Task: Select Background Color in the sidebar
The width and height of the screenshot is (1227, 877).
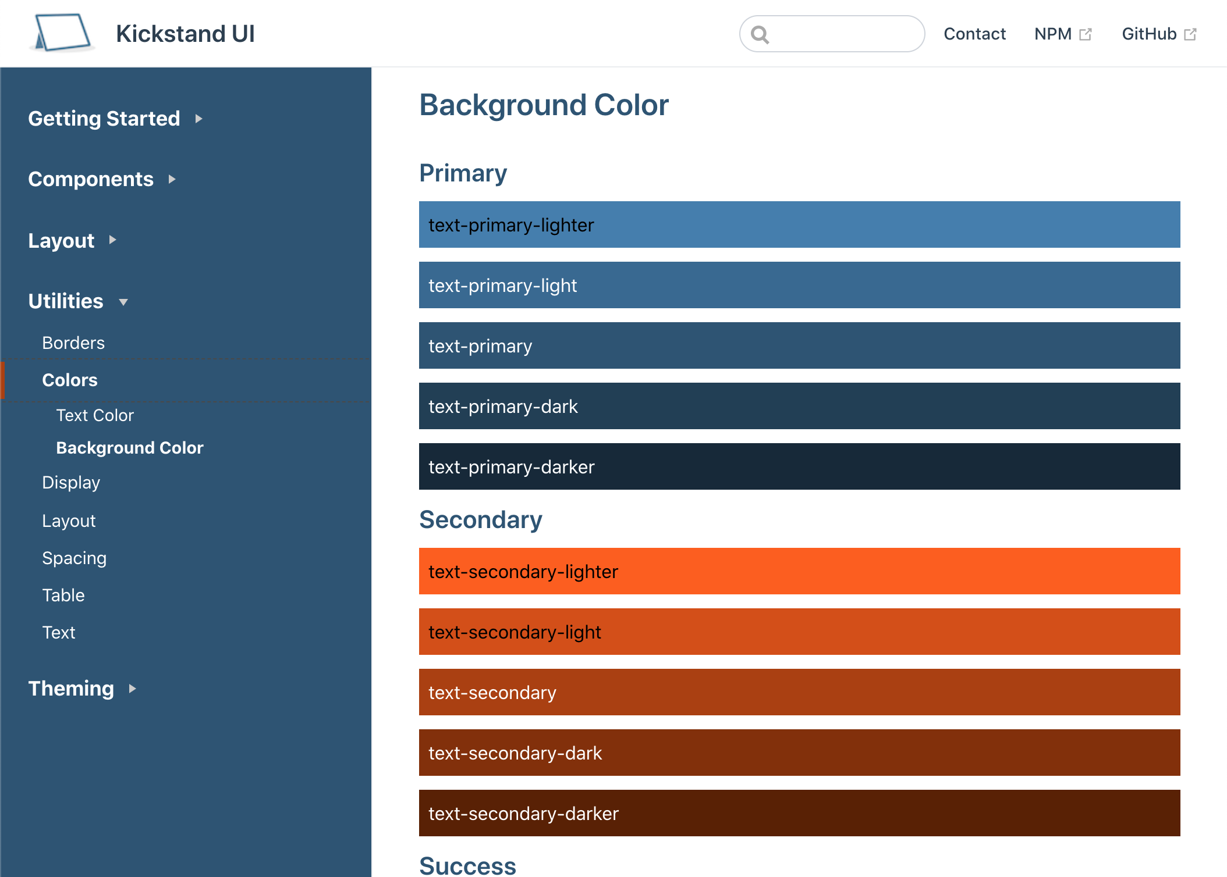Action: (x=129, y=447)
